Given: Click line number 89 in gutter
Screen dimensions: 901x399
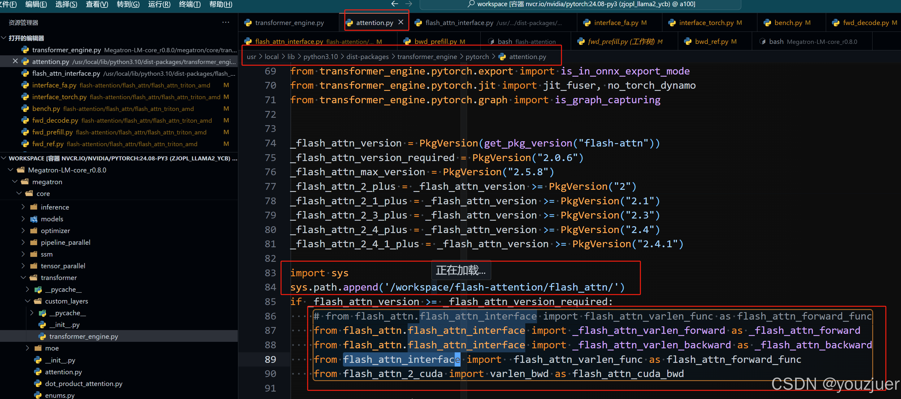Looking at the screenshot, I should [271, 359].
